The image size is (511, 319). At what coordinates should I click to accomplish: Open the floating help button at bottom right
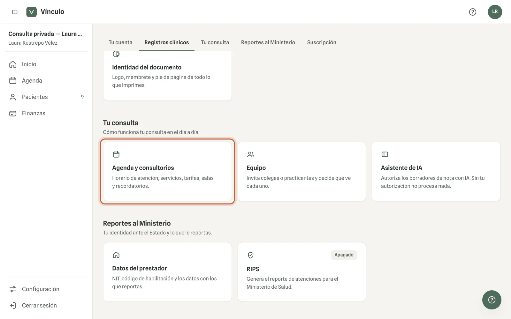click(492, 300)
